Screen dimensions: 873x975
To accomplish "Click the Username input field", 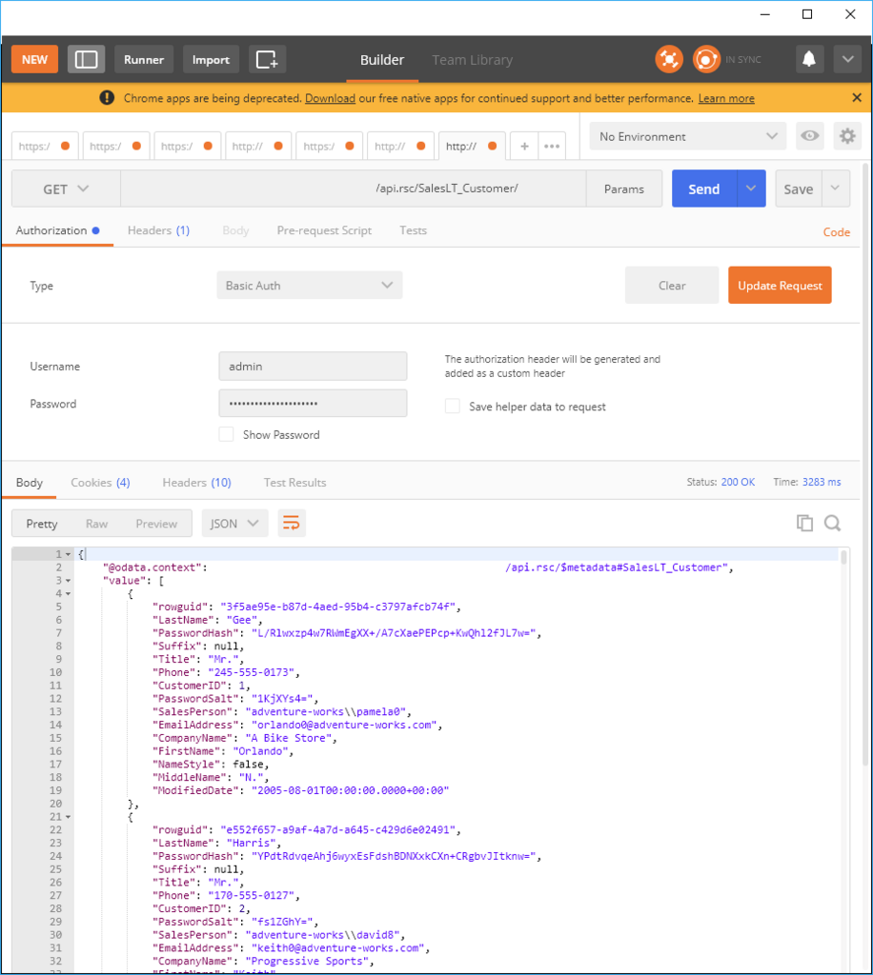I will (x=313, y=367).
